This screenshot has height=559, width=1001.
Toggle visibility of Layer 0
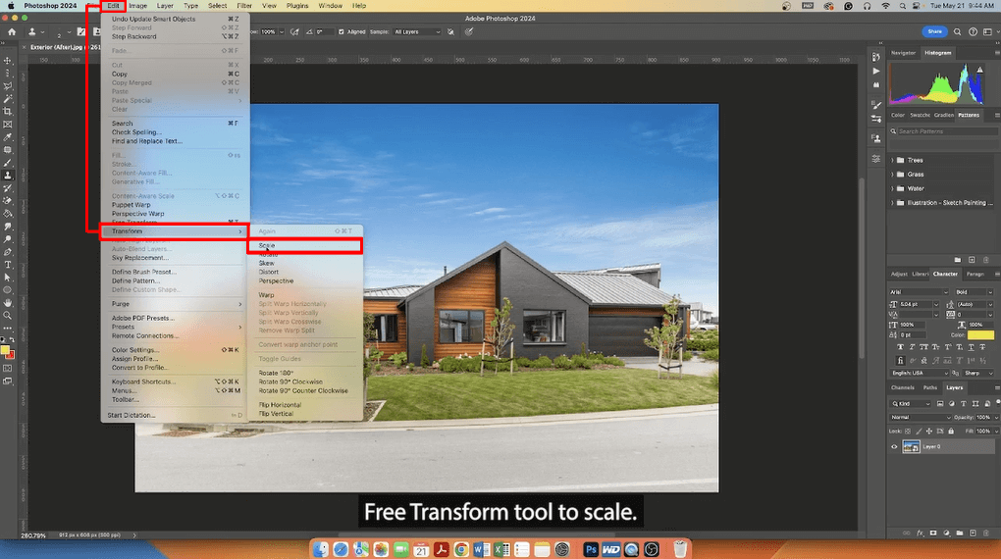(894, 446)
